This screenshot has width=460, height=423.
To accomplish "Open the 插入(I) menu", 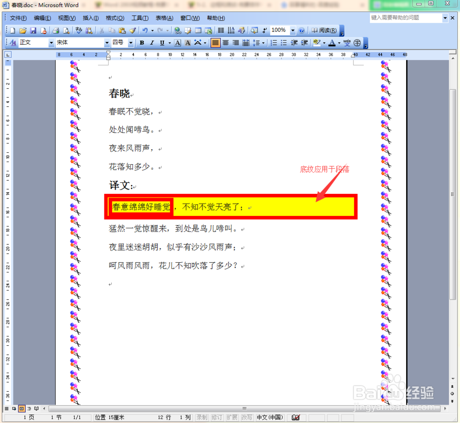I will pyautogui.click(x=90, y=18).
